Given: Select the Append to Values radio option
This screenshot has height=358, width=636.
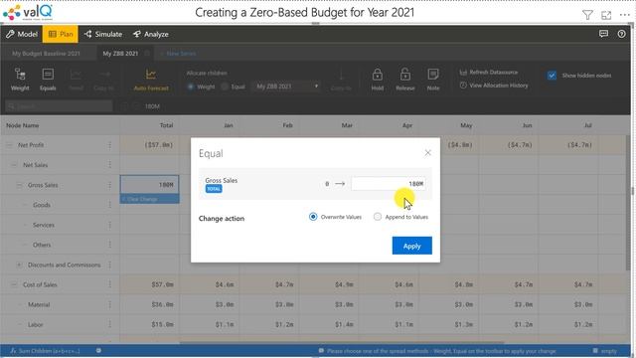Looking at the screenshot, I should (x=378, y=217).
